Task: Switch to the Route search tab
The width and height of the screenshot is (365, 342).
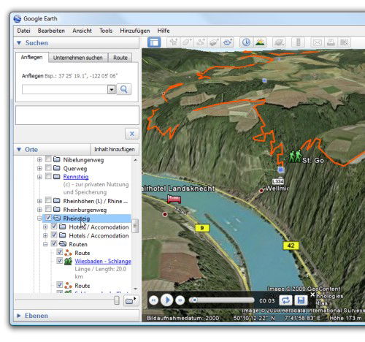Action: 120,58
